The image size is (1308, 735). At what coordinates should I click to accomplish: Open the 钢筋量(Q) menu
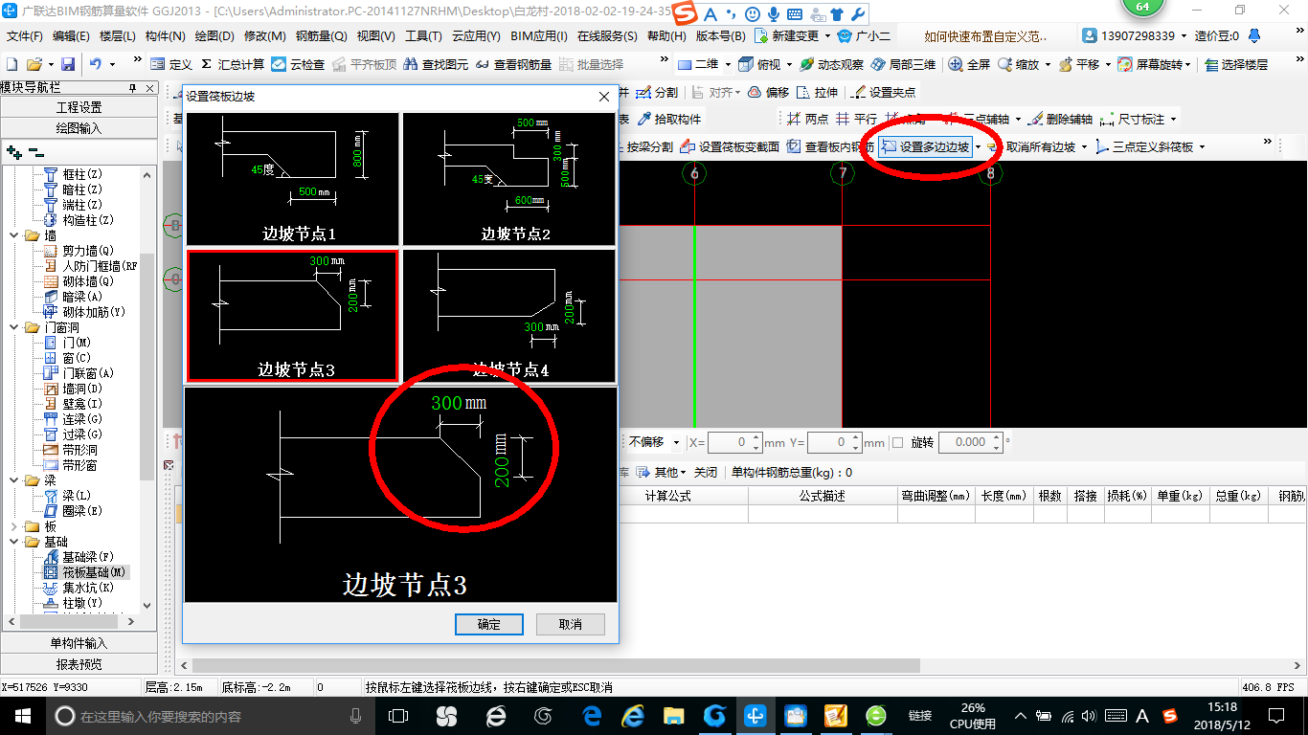[x=321, y=36]
